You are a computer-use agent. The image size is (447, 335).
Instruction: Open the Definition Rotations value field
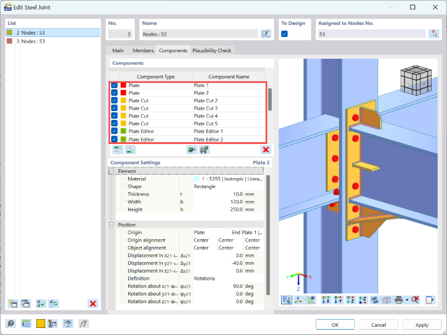[228, 279]
